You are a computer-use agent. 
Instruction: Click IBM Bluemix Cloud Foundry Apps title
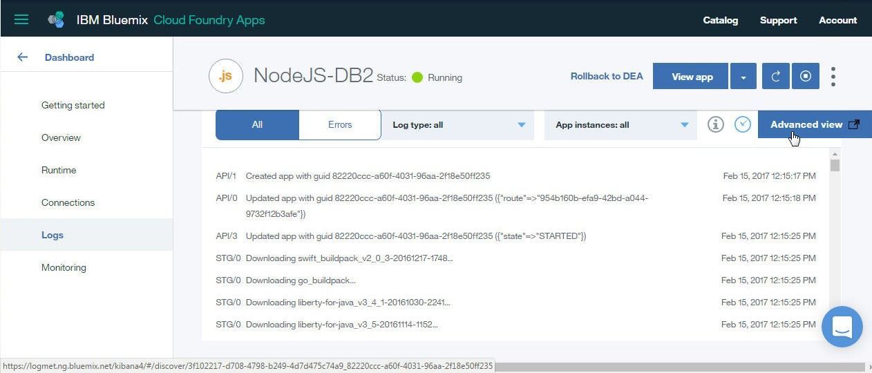point(171,20)
